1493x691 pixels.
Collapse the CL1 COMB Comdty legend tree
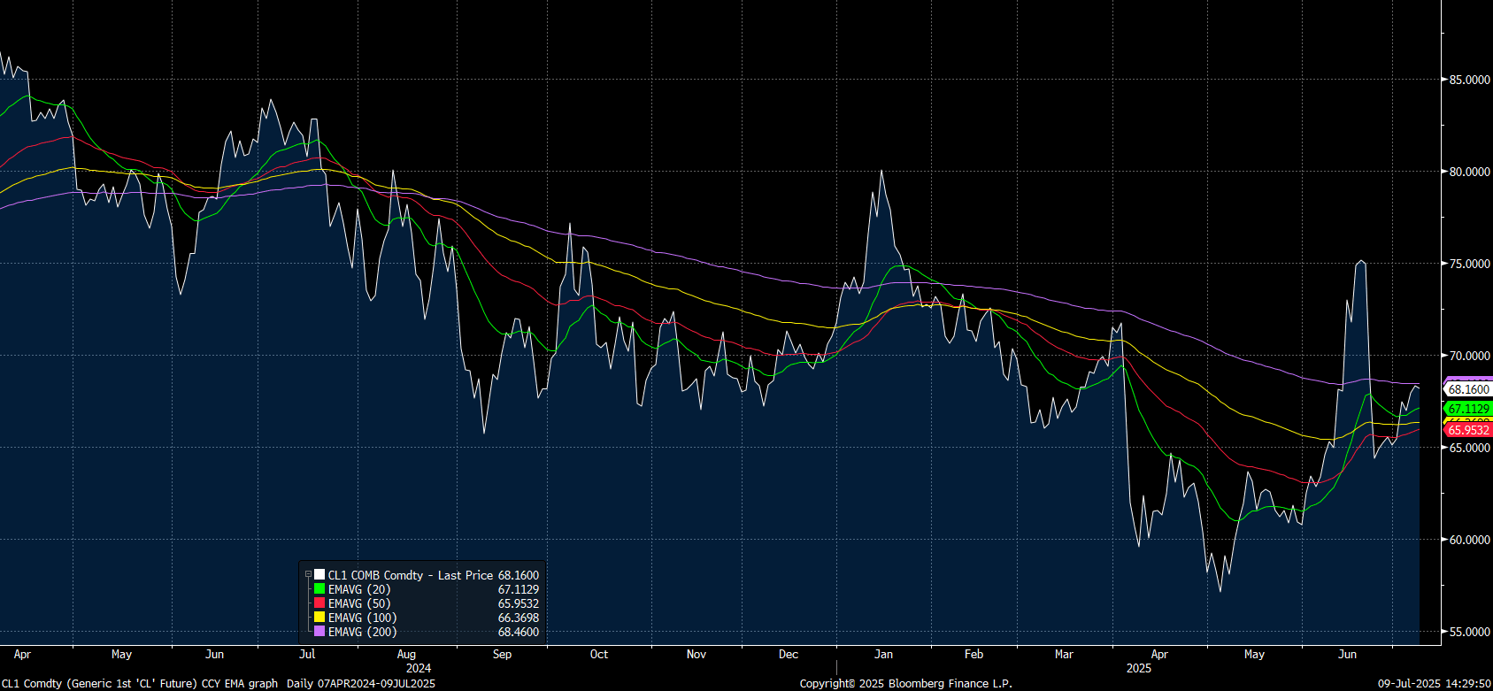point(308,575)
